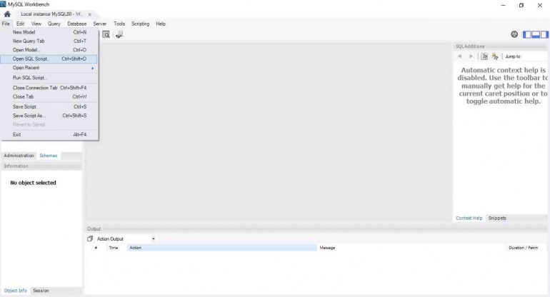Click the Message column header
This screenshot has height=297, width=550.
411,248
